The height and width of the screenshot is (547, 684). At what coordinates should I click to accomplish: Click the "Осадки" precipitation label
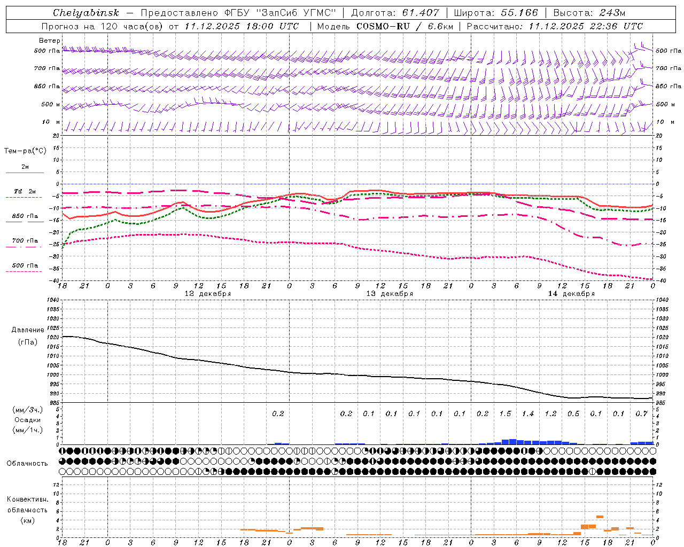[28, 420]
